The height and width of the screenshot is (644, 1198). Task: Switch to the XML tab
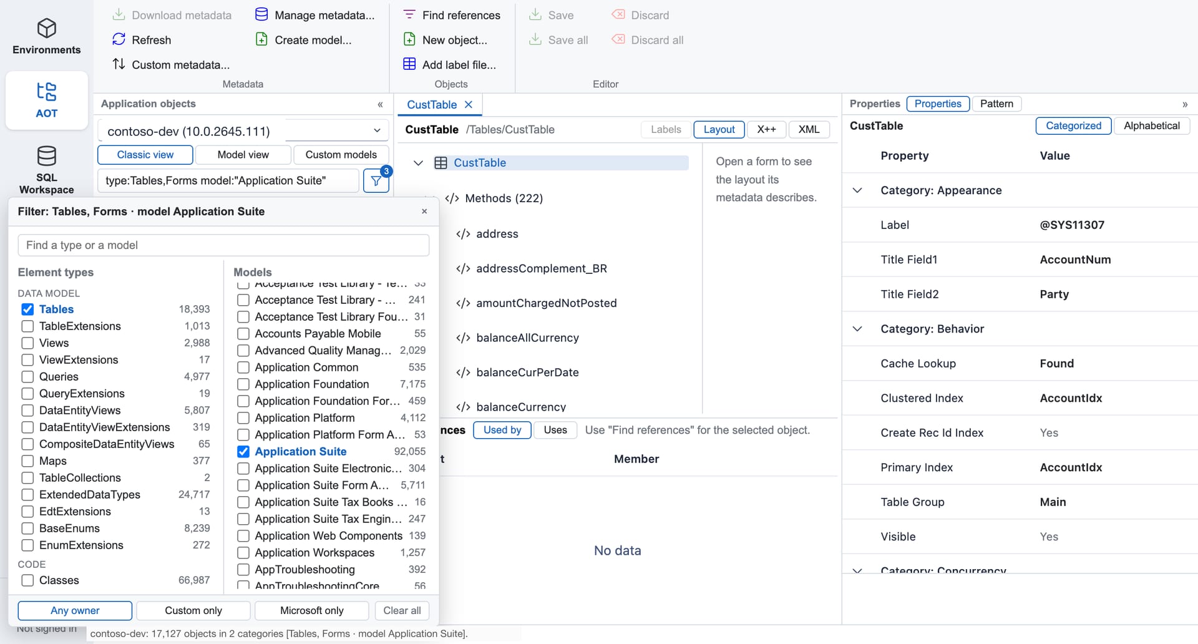click(809, 129)
